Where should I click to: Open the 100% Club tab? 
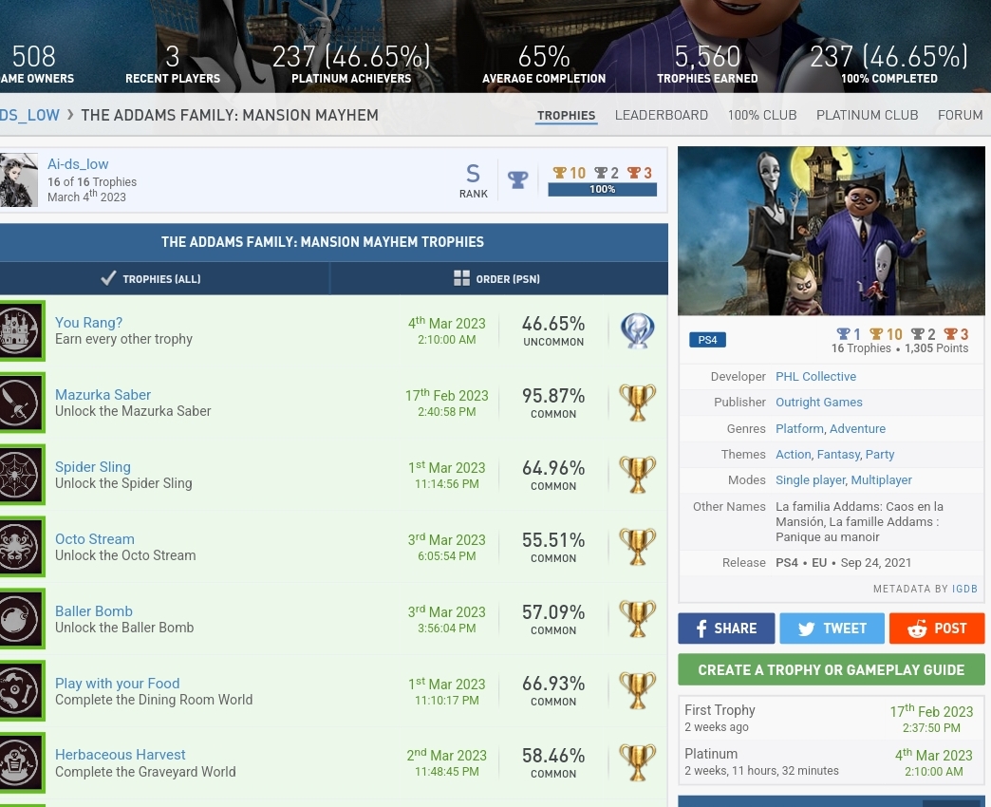[x=762, y=115]
